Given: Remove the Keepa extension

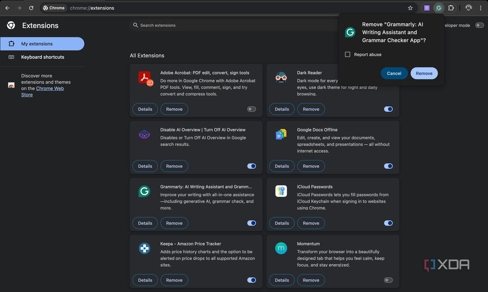Looking at the screenshot, I should click(174, 280).
